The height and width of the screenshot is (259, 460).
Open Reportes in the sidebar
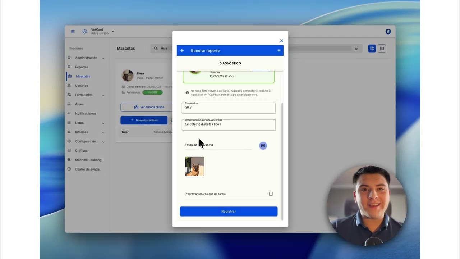[x=82, y=67]
